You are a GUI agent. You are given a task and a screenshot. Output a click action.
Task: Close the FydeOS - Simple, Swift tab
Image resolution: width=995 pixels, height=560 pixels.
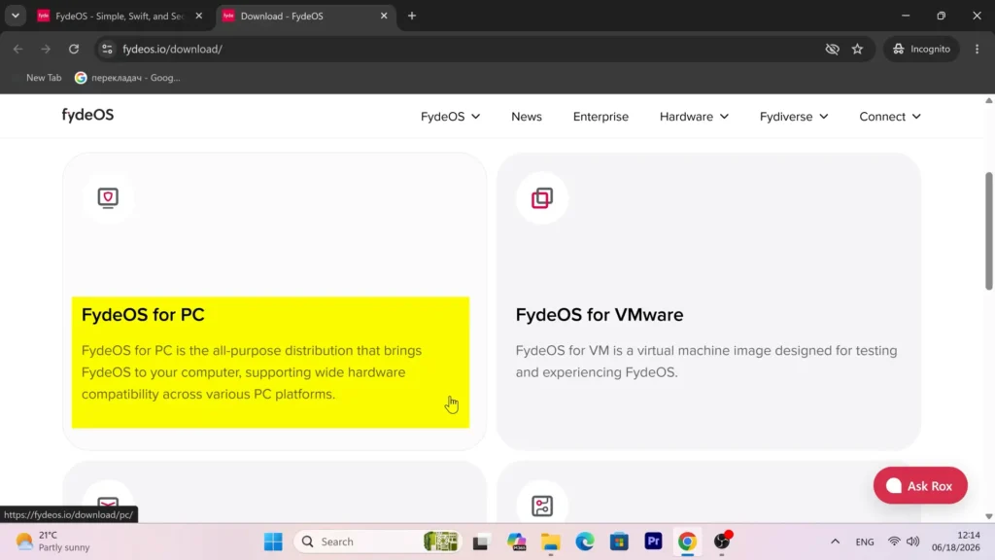pyautogui.click(x=198, y=16)
